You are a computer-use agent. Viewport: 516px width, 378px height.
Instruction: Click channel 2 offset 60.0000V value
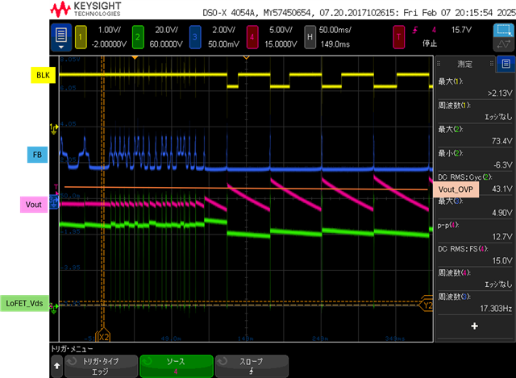coord(166,44)
